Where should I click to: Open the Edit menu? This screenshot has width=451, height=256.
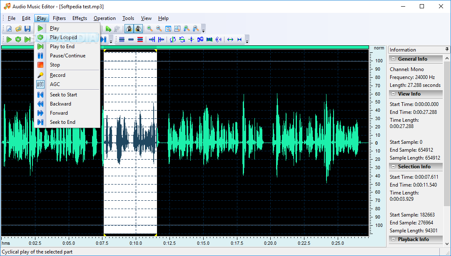click(26, 18)
